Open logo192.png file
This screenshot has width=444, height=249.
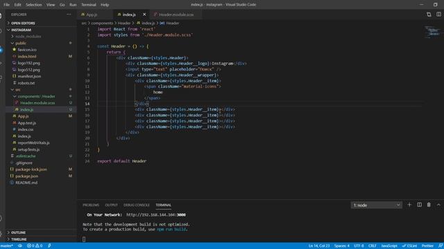coord(28,63)
